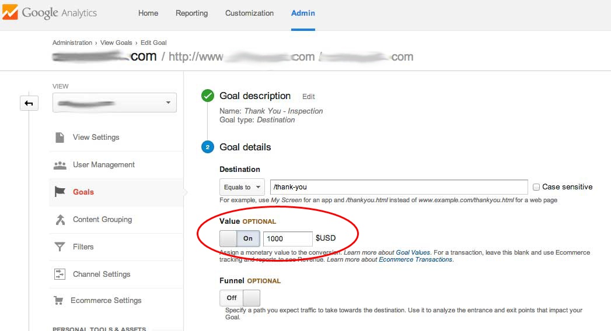Open the VIEW selector dropdown
Image resolution: width=611 pixels, height=331 pixels.
pyautogui.click(x=114, y=103)
